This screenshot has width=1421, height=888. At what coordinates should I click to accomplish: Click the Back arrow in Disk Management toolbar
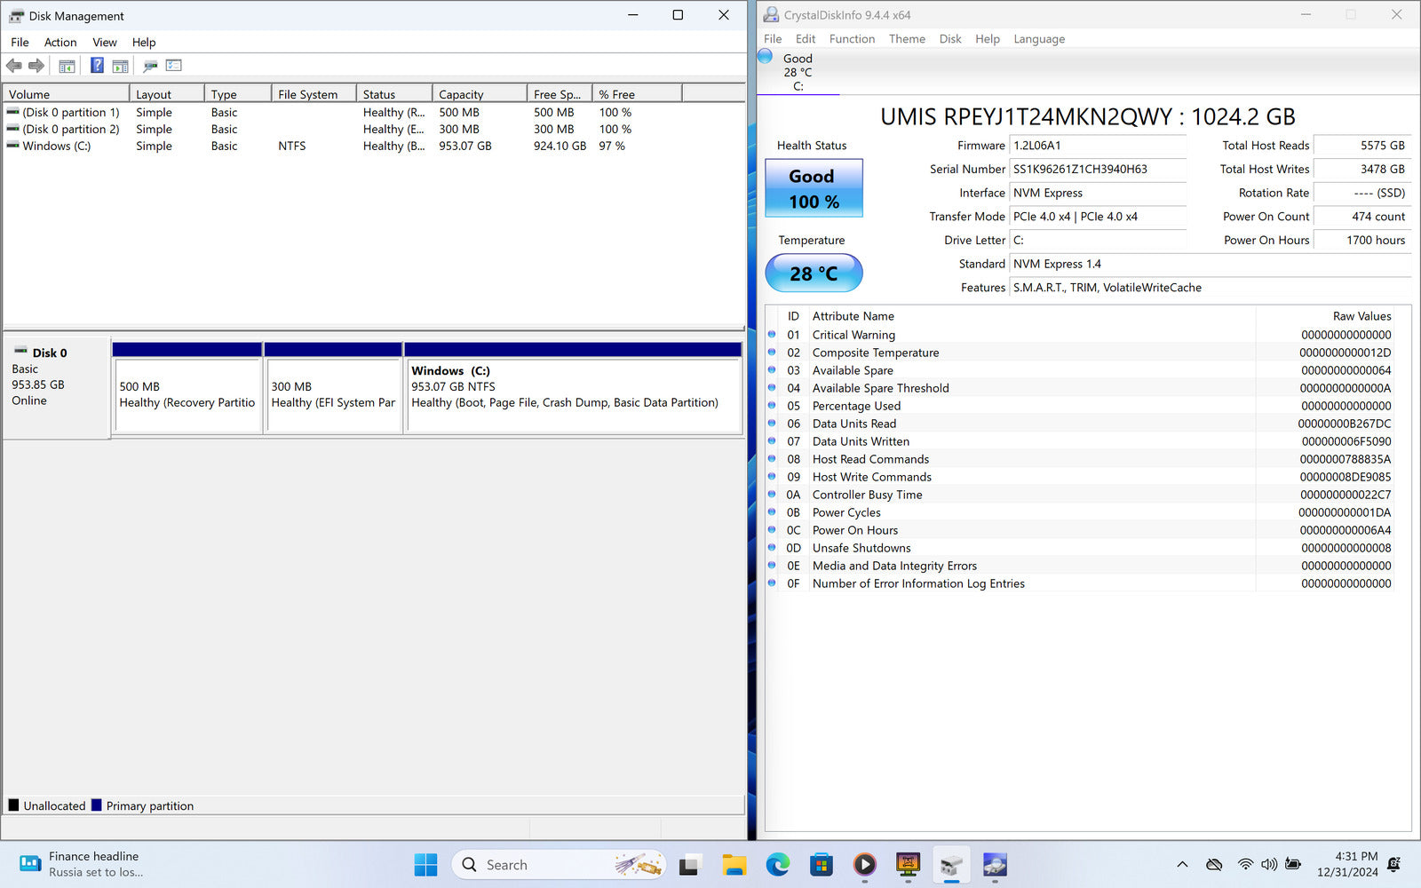[14, 66]
